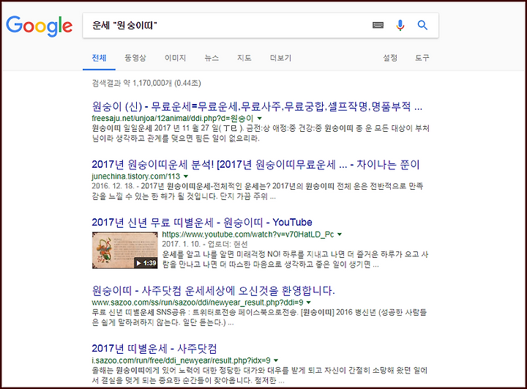This screenshot has width=527, height=389.
Task: Open result 2017년 띠별운세 - 사주닷컴
Action: pos(154,349)
